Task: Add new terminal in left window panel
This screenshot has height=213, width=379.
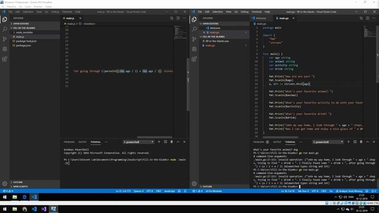Action: tap(159, 142)
